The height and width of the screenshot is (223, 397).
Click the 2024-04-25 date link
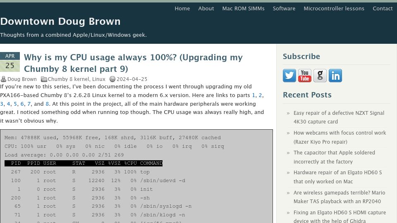coord(132,79)
